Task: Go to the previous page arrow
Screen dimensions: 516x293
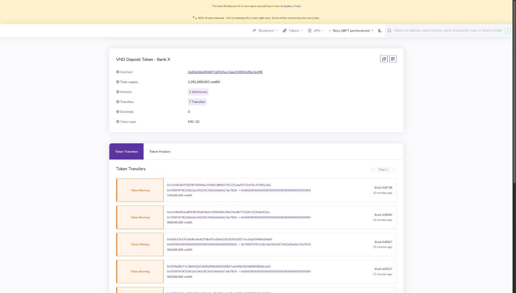Action: pos(373,170)
